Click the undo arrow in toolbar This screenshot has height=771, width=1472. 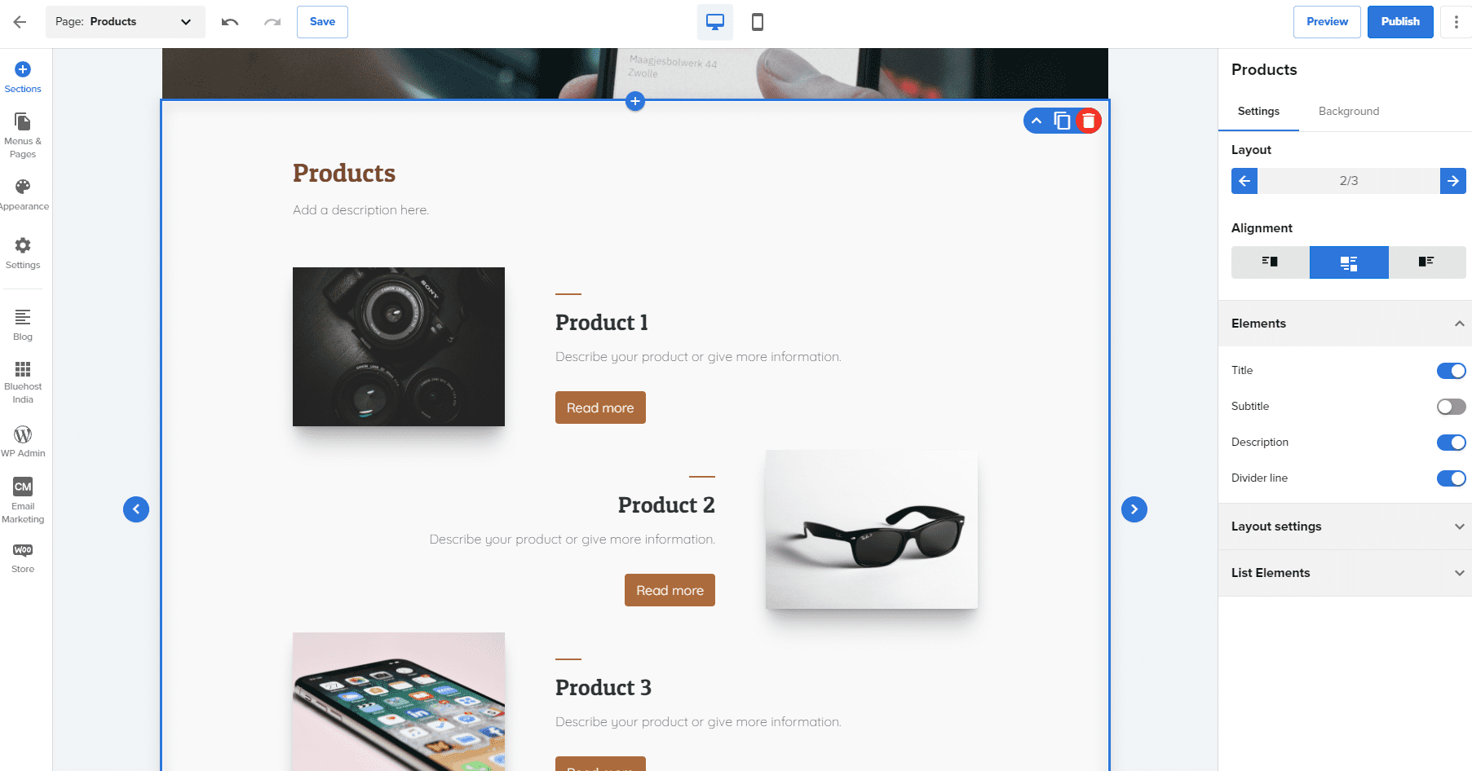click(x=230, y=22)
